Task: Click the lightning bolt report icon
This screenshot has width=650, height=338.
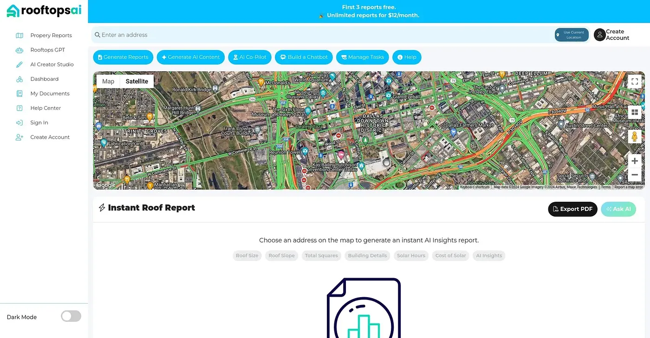Action: [102, 208]
